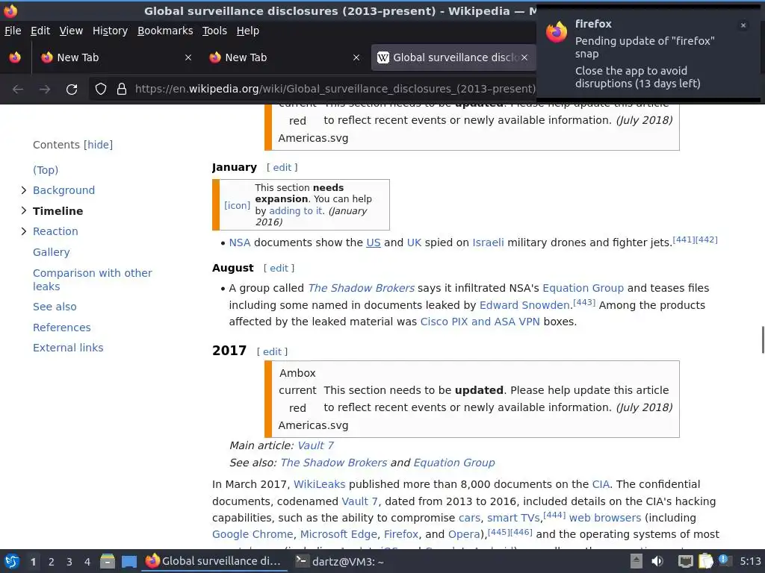765x573 pixels.
Task: Open the Bookmarks menu
Action: tap(165, 31)
